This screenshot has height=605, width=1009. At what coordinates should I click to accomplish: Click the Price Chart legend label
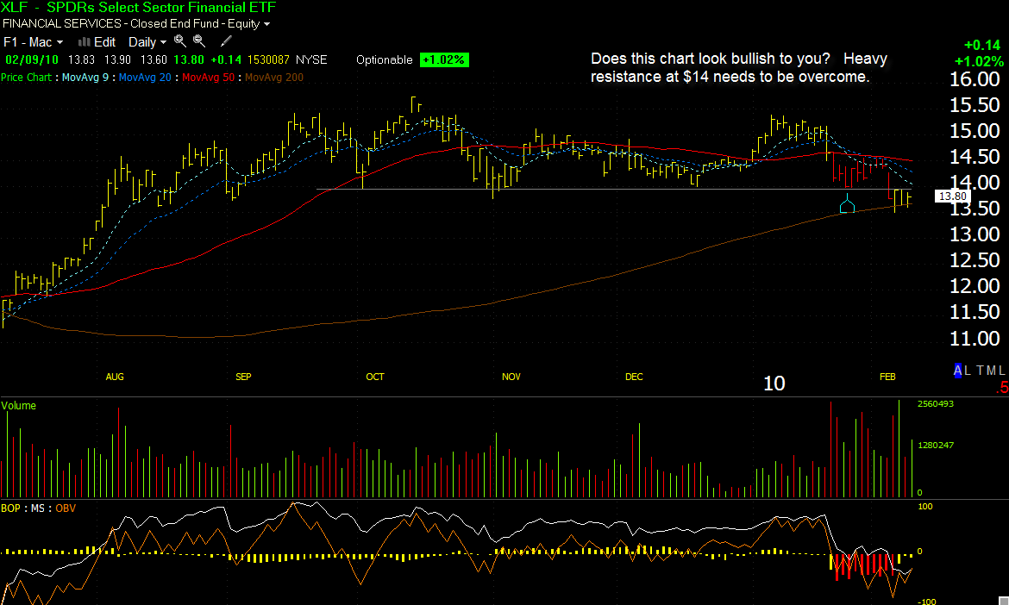pos(26,78)
